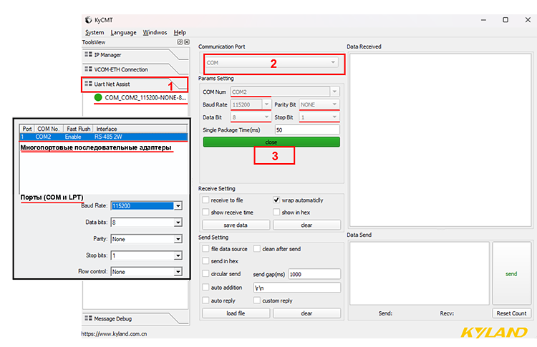The image size is (537, 347).
Task: Click inside the Data Received area
Action: (x=440, y=140)
